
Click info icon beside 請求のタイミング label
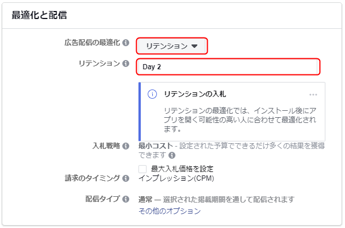click(x=126, y=178)
